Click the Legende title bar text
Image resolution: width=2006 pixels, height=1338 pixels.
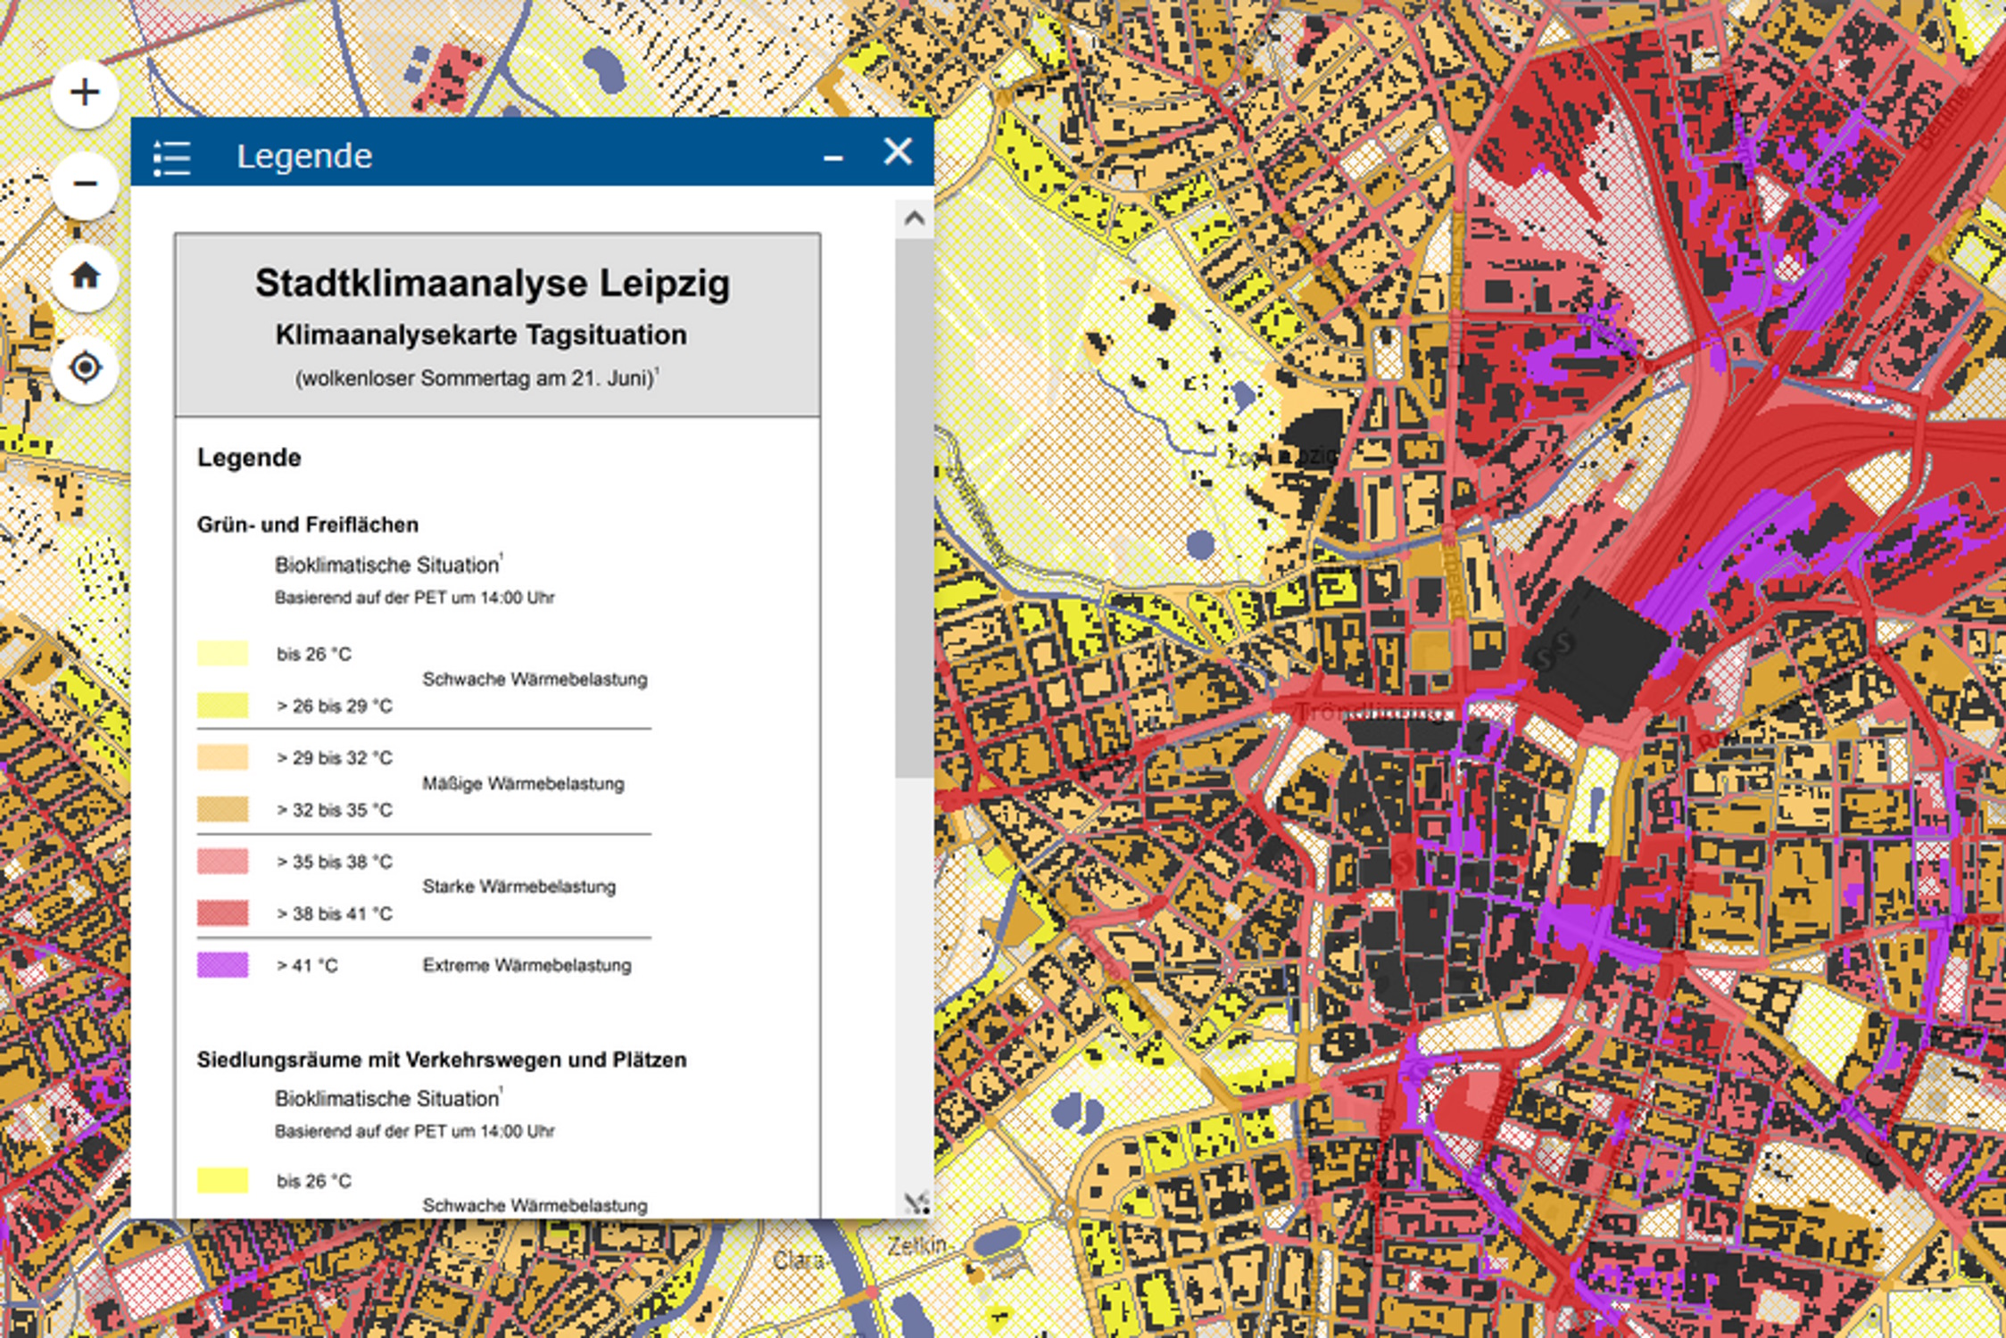[x=304, y=157]
